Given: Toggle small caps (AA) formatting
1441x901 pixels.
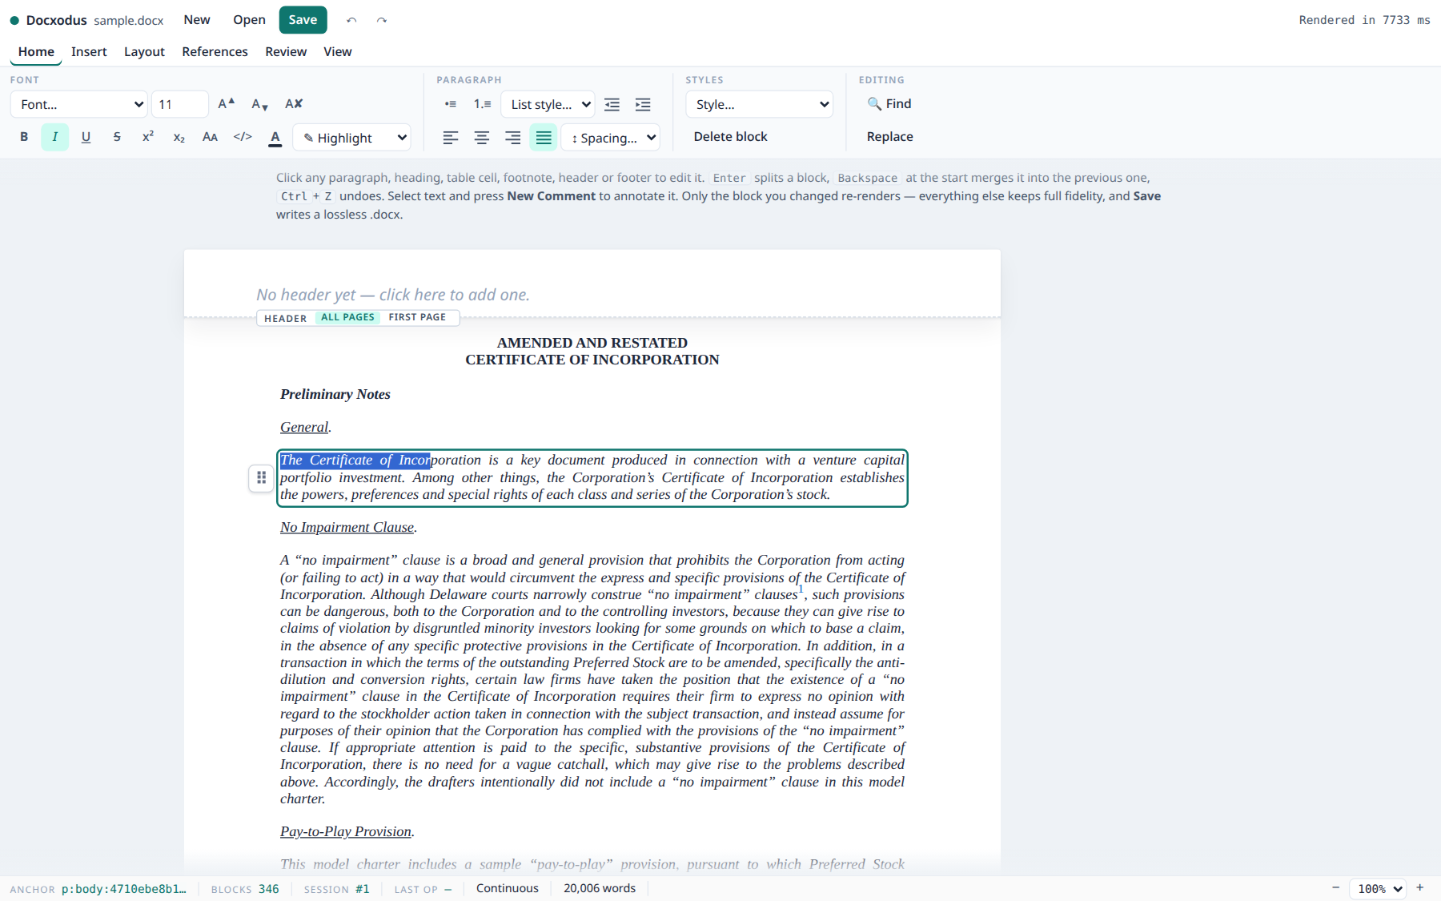Looking at the screenshot, I should click(211, 137).
